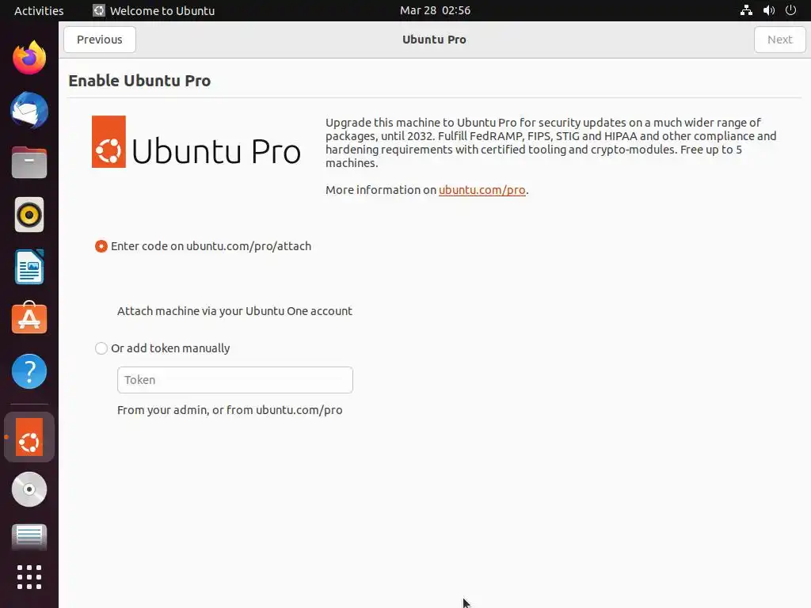Open Firefox from the dock

29,58
